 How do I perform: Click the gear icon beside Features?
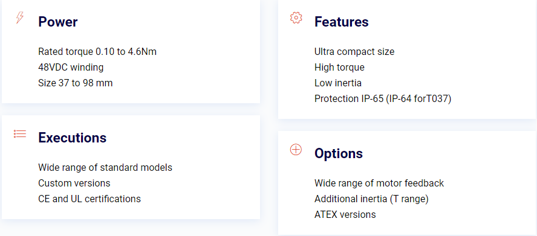pos(296,18)
